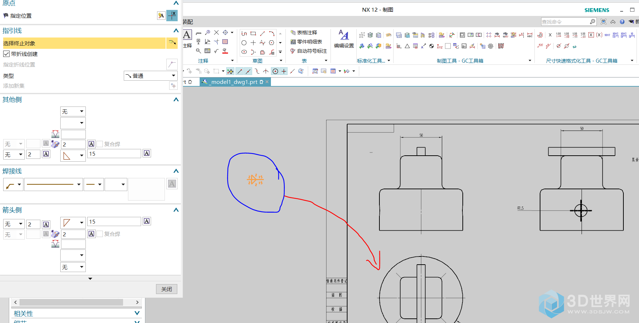Toggle 复合焊 checkbox in the other side section

pyautogui.click(x=100, y=144)
